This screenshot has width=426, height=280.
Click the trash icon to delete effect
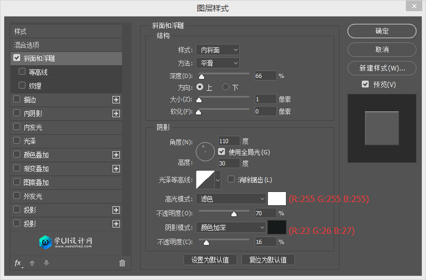122,263
